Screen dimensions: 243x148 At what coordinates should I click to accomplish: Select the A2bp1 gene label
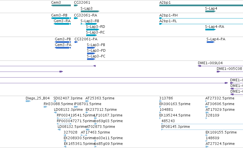pyautogui.click(x=165, y=3)
